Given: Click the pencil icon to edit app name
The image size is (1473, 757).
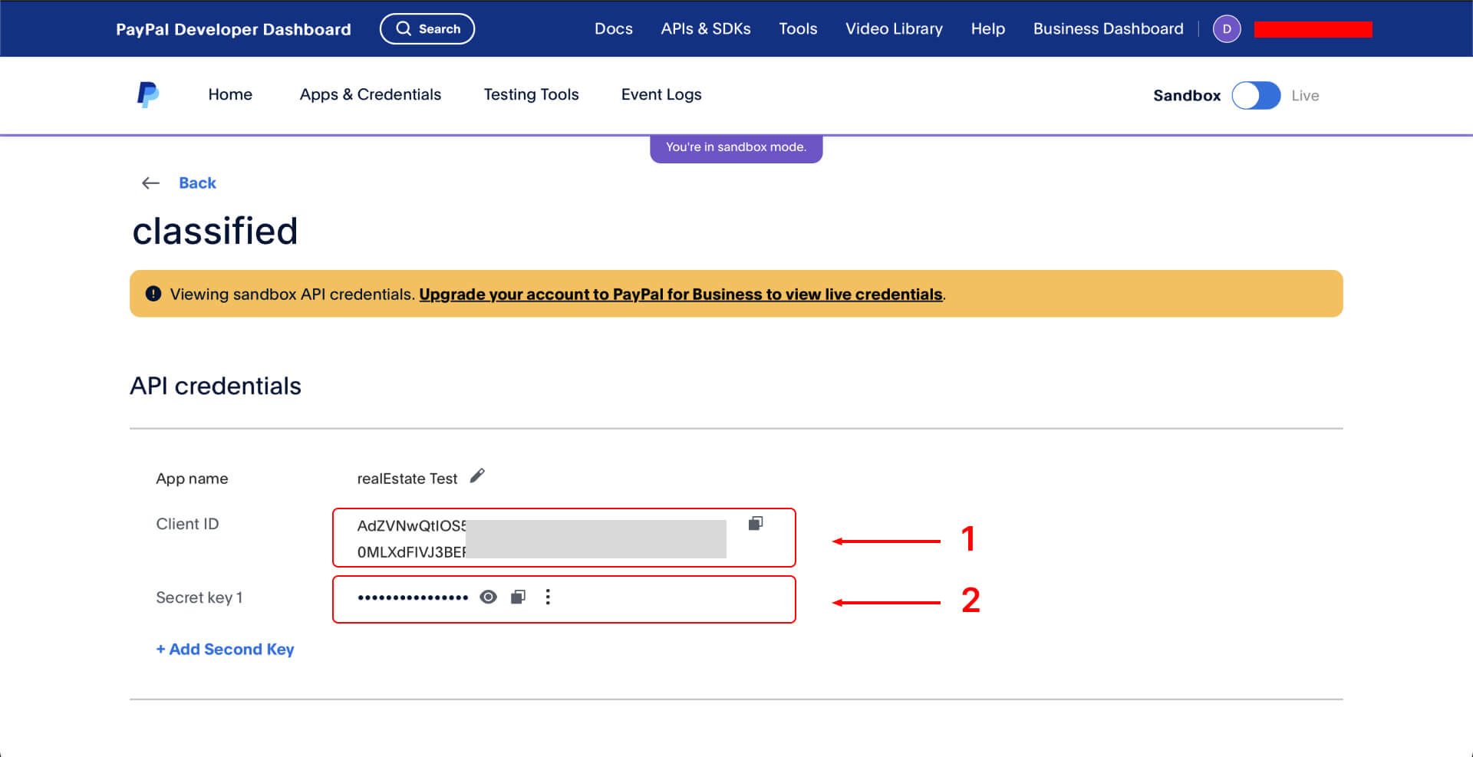Looking at the screenshot, I should click(x=477, y=476).
